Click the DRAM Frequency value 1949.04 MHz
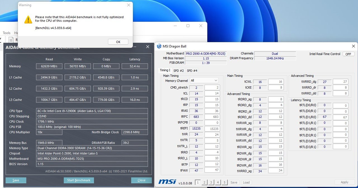The image size is (358, 188). 275,58
